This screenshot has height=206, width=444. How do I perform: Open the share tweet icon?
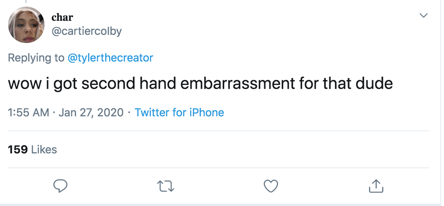coord(376,185)
